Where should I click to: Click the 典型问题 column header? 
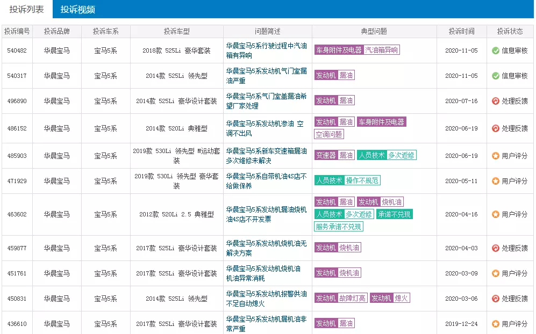coord(374,32)
